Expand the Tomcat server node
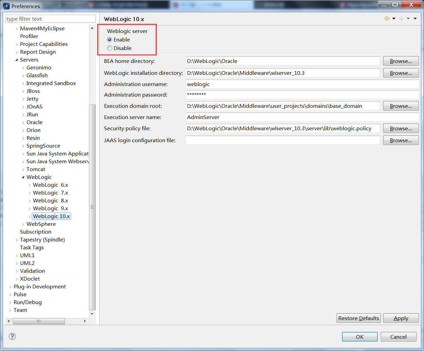The height and width of the screenshot is (351, 424). pos(23,169)
